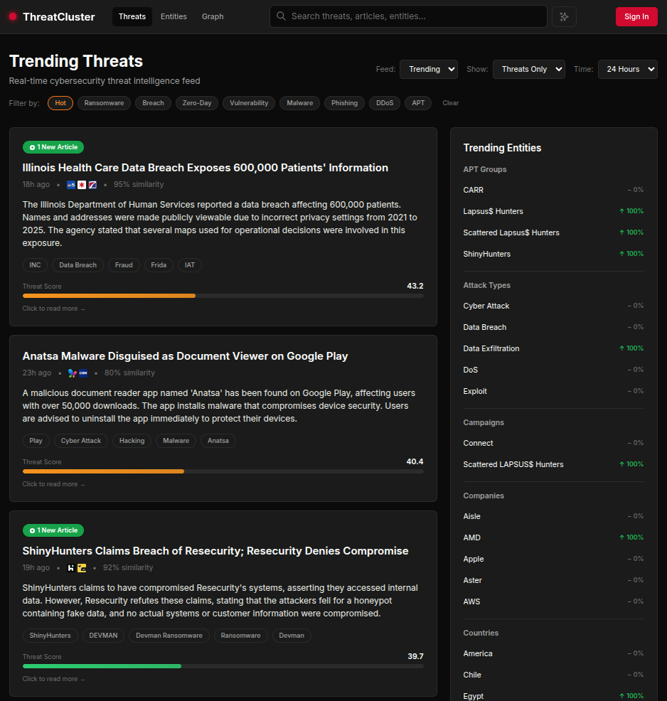Screen dimensions: 667x701
Task: Open the Feed Trending dropdown
Action: 428,69
